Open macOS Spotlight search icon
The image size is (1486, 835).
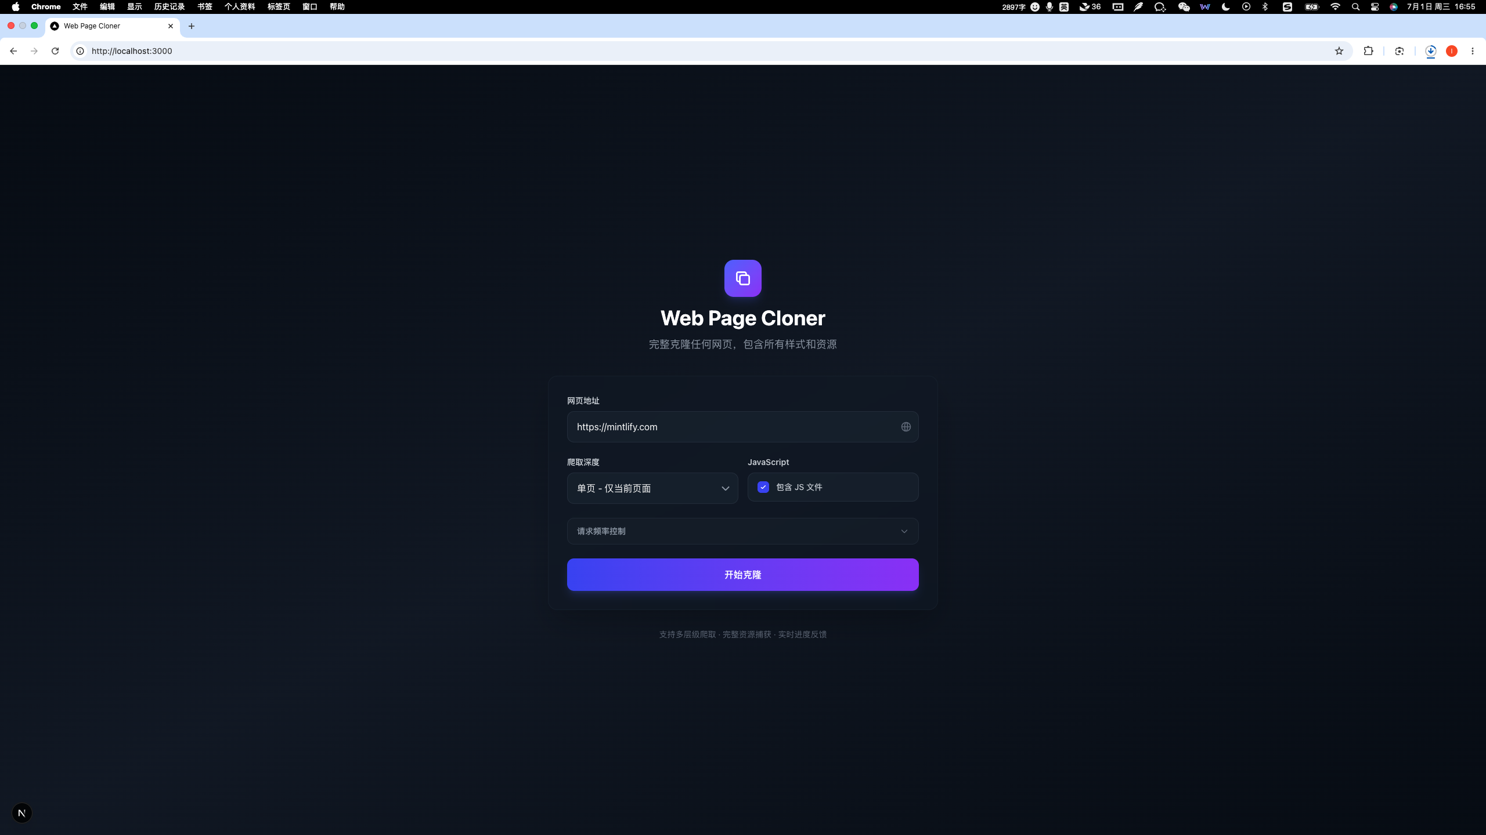pyautogui.click(x=1355, y=7)
